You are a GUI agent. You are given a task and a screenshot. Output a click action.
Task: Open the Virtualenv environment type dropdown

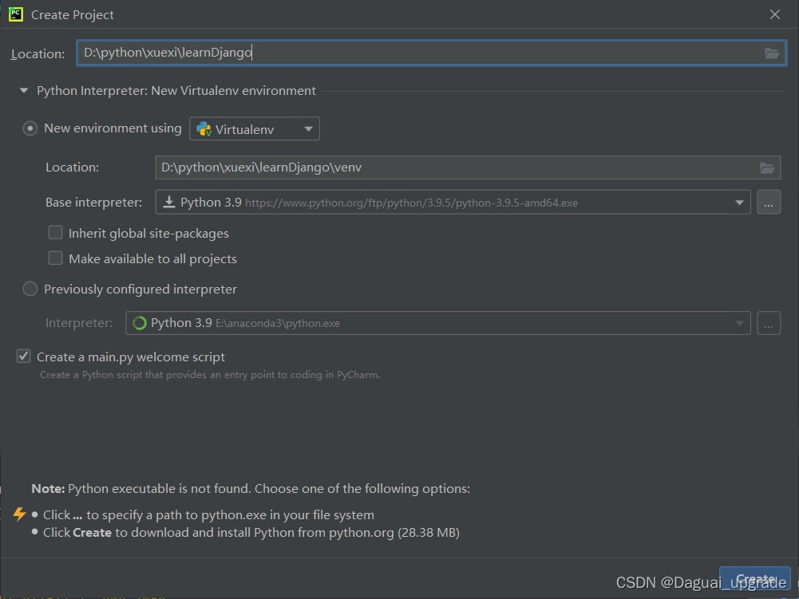point(255,129)
